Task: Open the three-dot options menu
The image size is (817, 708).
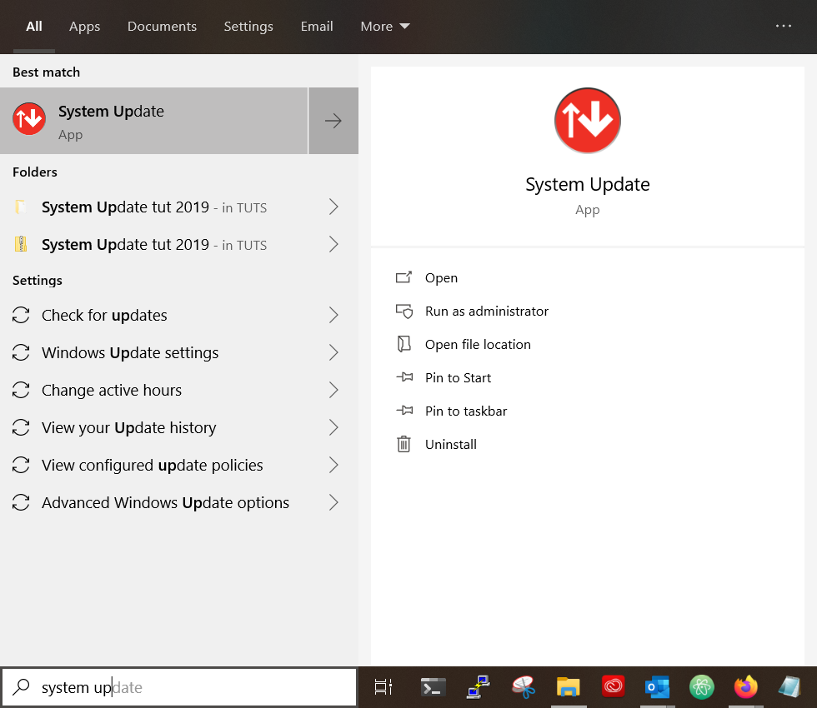Action: (x=783, y=26)
